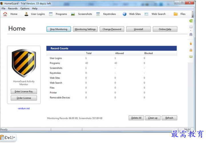
Task: Select the Removable Devices row label
Action: tap(60, 98)
